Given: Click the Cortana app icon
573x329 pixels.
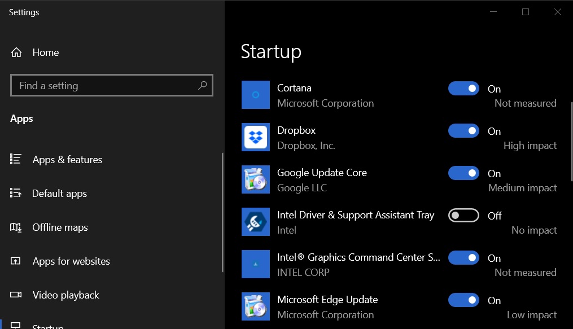Looking at the screenshot, I should (x=256, y=95).
